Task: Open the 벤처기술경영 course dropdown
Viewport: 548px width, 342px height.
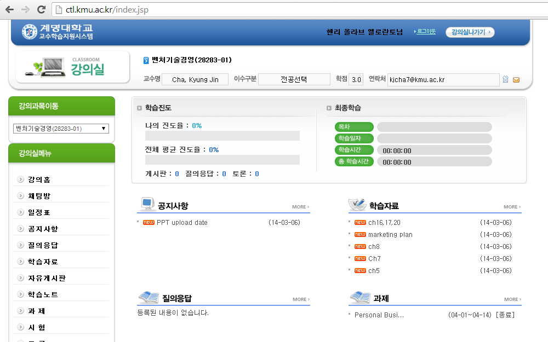Action: 61,129
